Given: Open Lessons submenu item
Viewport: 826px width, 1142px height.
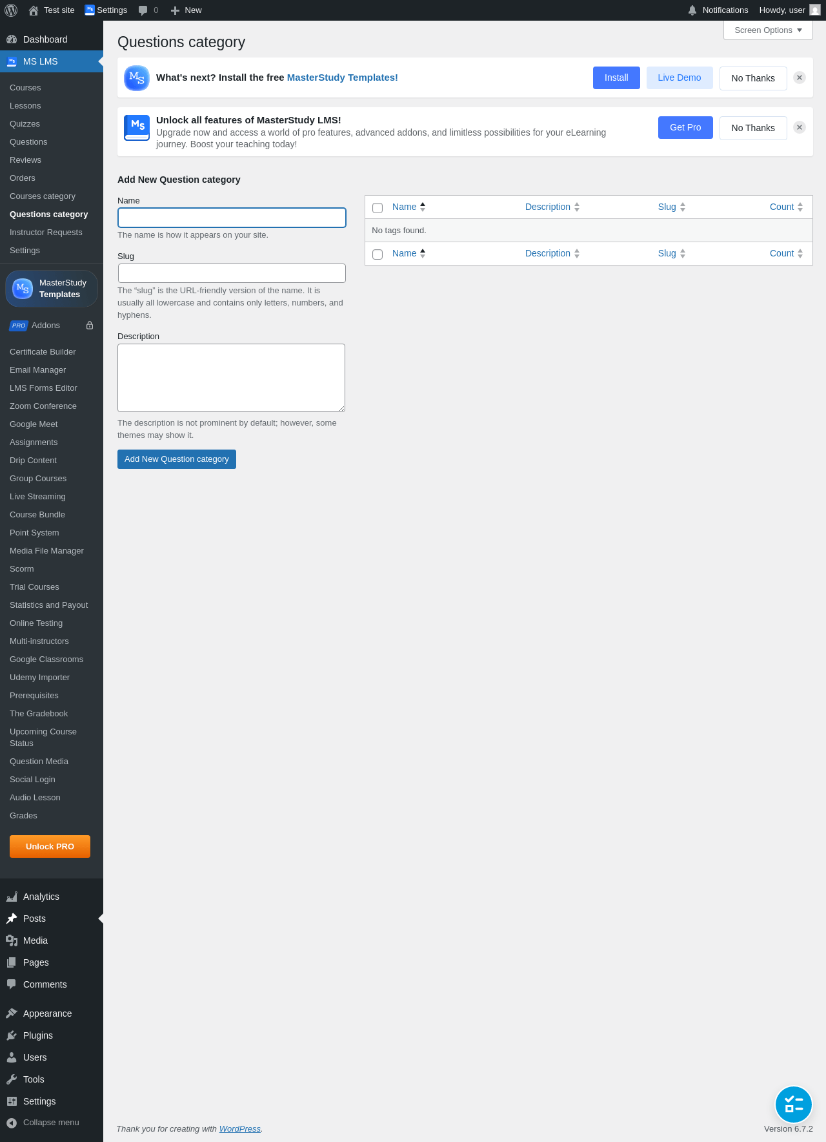Looking at the screenshot, I should [25, 106].
